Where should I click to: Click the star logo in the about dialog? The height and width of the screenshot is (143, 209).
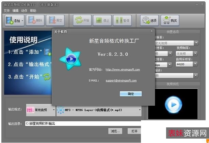coord(70,58)
